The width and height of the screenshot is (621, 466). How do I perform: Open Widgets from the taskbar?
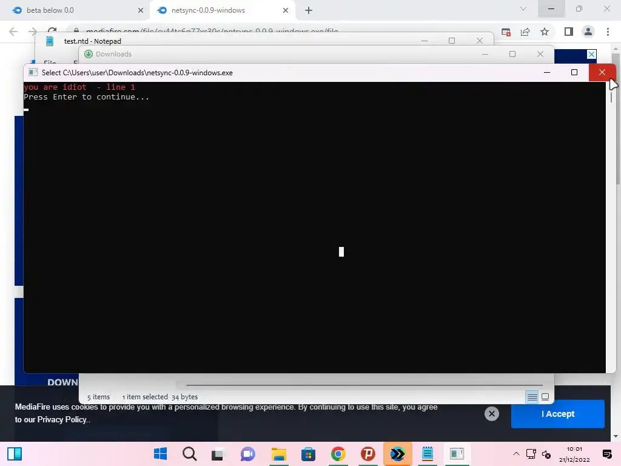15,454
